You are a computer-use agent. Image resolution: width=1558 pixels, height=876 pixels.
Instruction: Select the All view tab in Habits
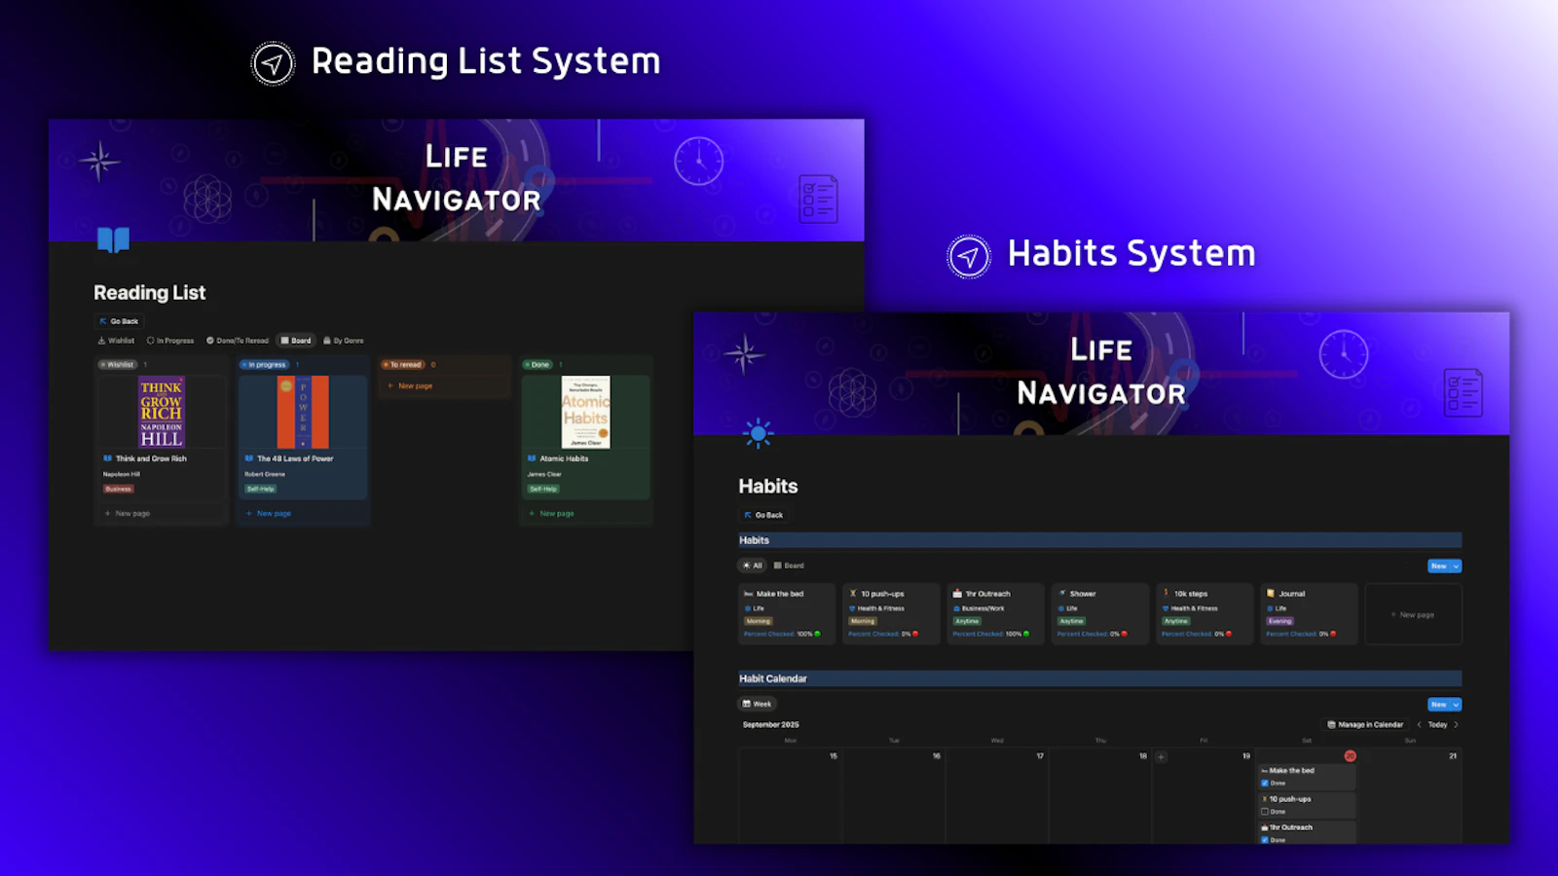click(752, 565)
